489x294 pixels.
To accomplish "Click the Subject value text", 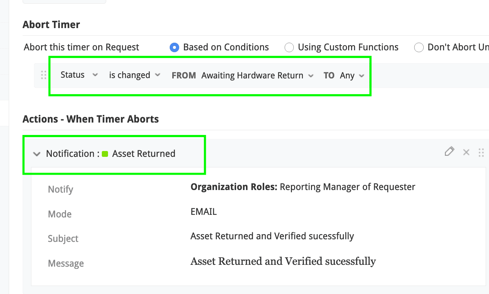I will tap(272, 236).
